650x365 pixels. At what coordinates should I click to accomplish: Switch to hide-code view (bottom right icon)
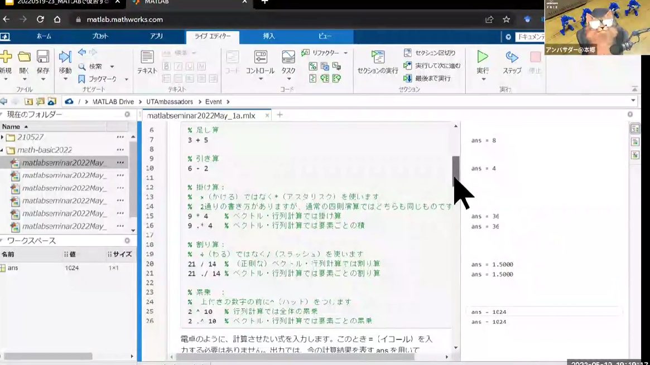pyautogui.click(x=635, y=155)
